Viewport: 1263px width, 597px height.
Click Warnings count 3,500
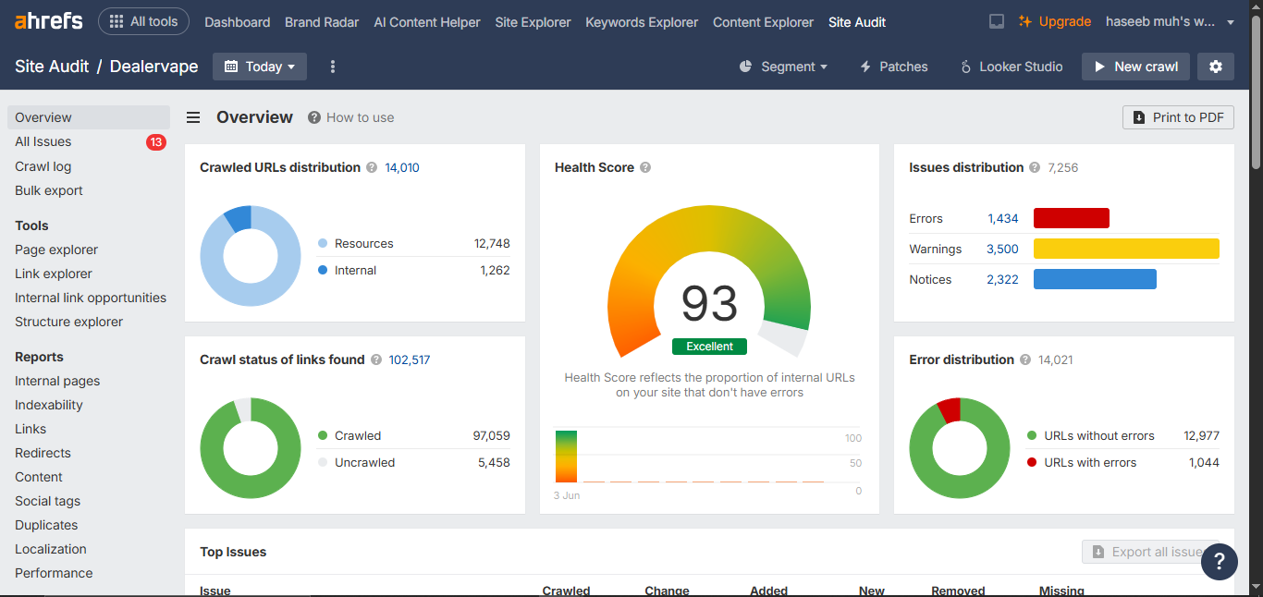pyautogui.click(x=1003, y=250)
